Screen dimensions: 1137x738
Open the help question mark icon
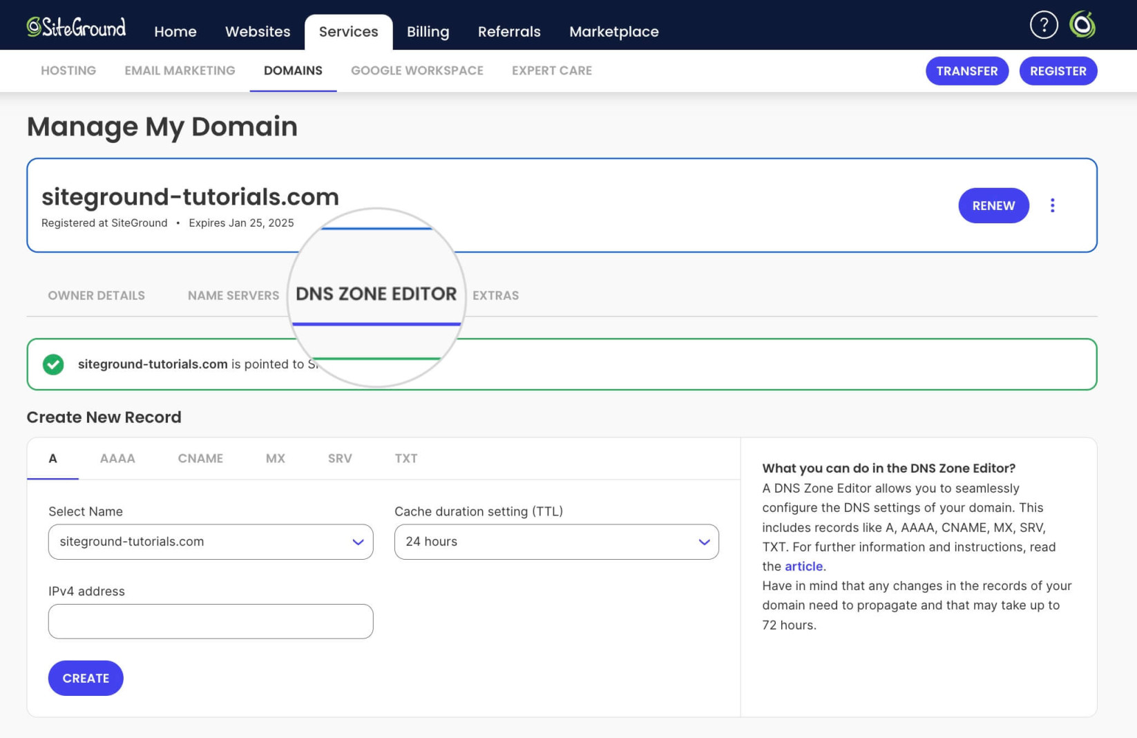point(1044,25)
